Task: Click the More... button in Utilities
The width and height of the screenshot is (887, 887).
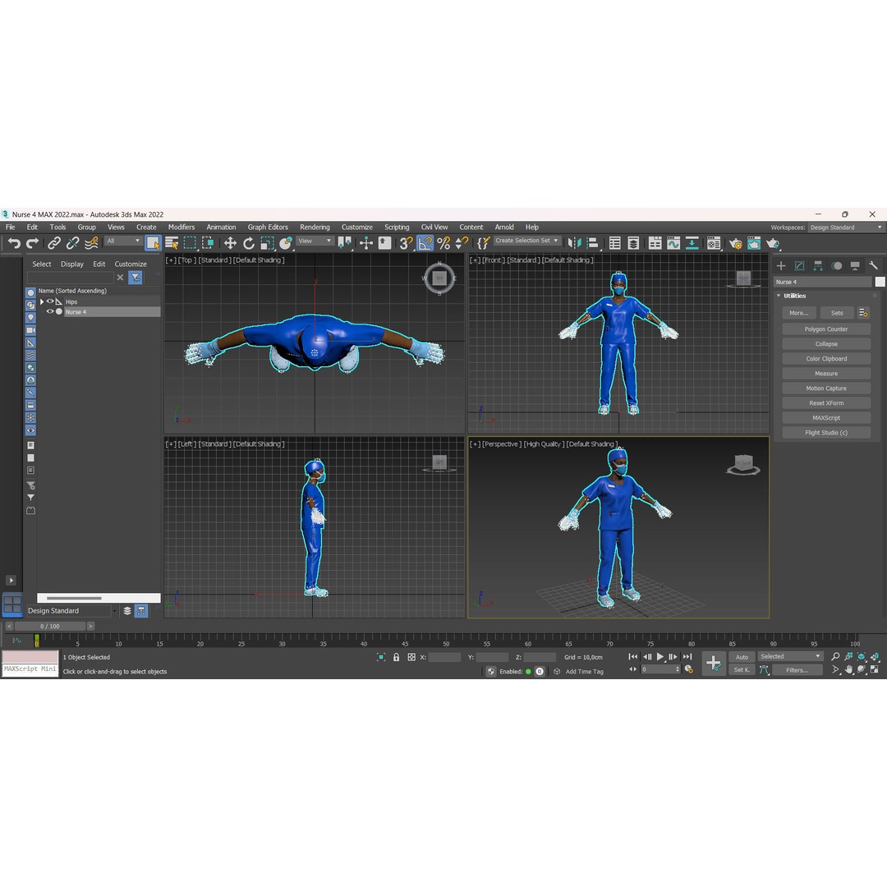Action: coord(799,313)
